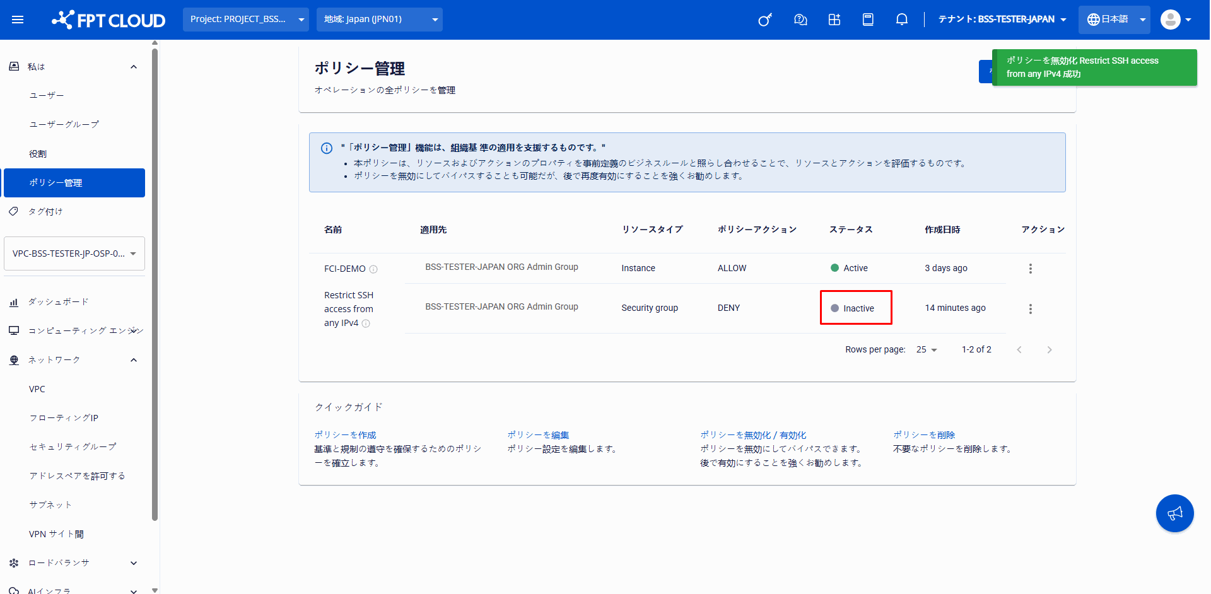
Task: Open the 日本語 language selector
Action: pyautogui.click(x=1114, y=20)
